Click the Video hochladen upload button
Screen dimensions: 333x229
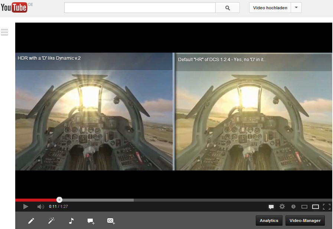click(270, 8)
